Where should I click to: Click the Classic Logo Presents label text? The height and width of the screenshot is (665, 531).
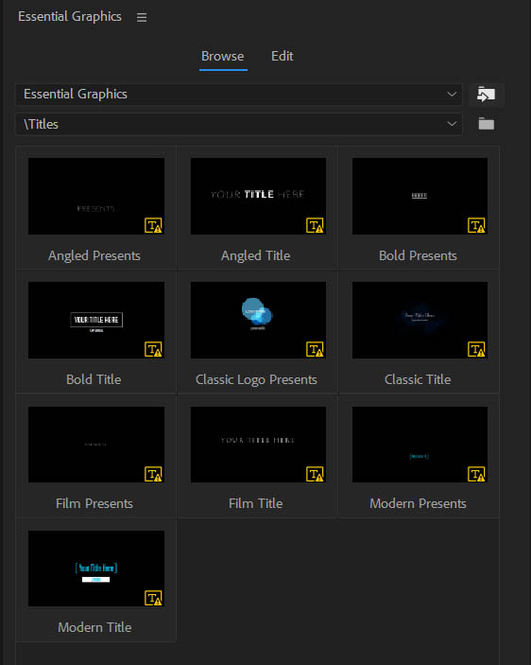256,379
